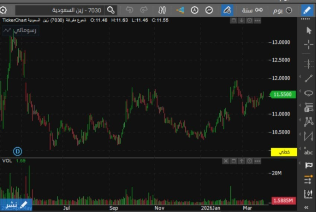Open the settings gear in top toolbar

point(3,10)
